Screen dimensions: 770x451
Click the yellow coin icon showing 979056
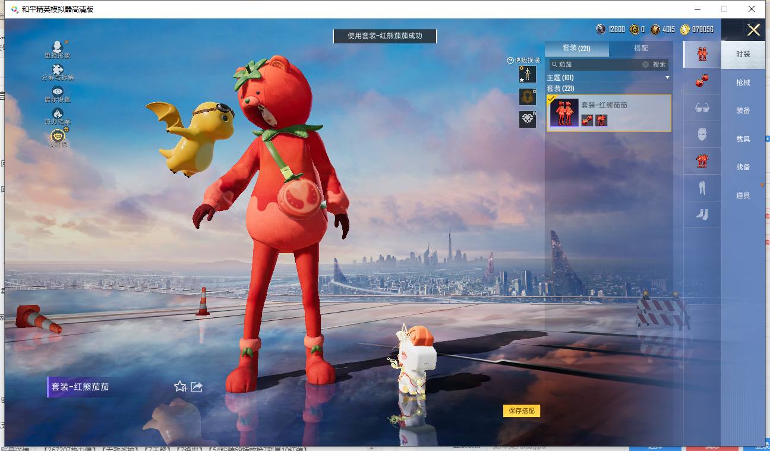click(x=685, y=29)
